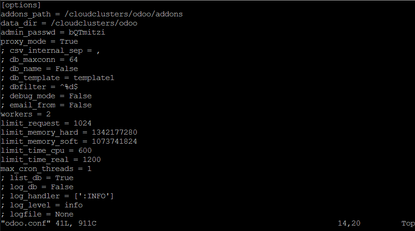This screenshot has width=415, height=231.
Task: Click the debug_mode False value
Action: click(x=80, y=96)
